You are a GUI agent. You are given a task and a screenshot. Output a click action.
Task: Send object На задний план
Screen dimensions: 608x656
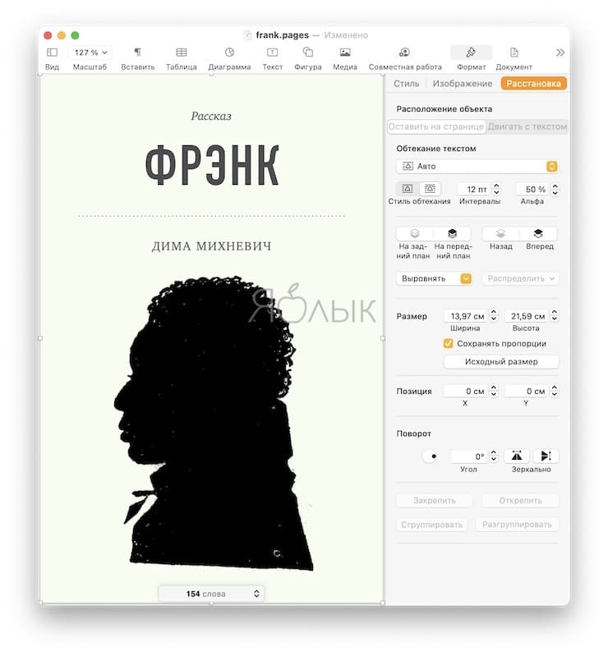[415, 233]
